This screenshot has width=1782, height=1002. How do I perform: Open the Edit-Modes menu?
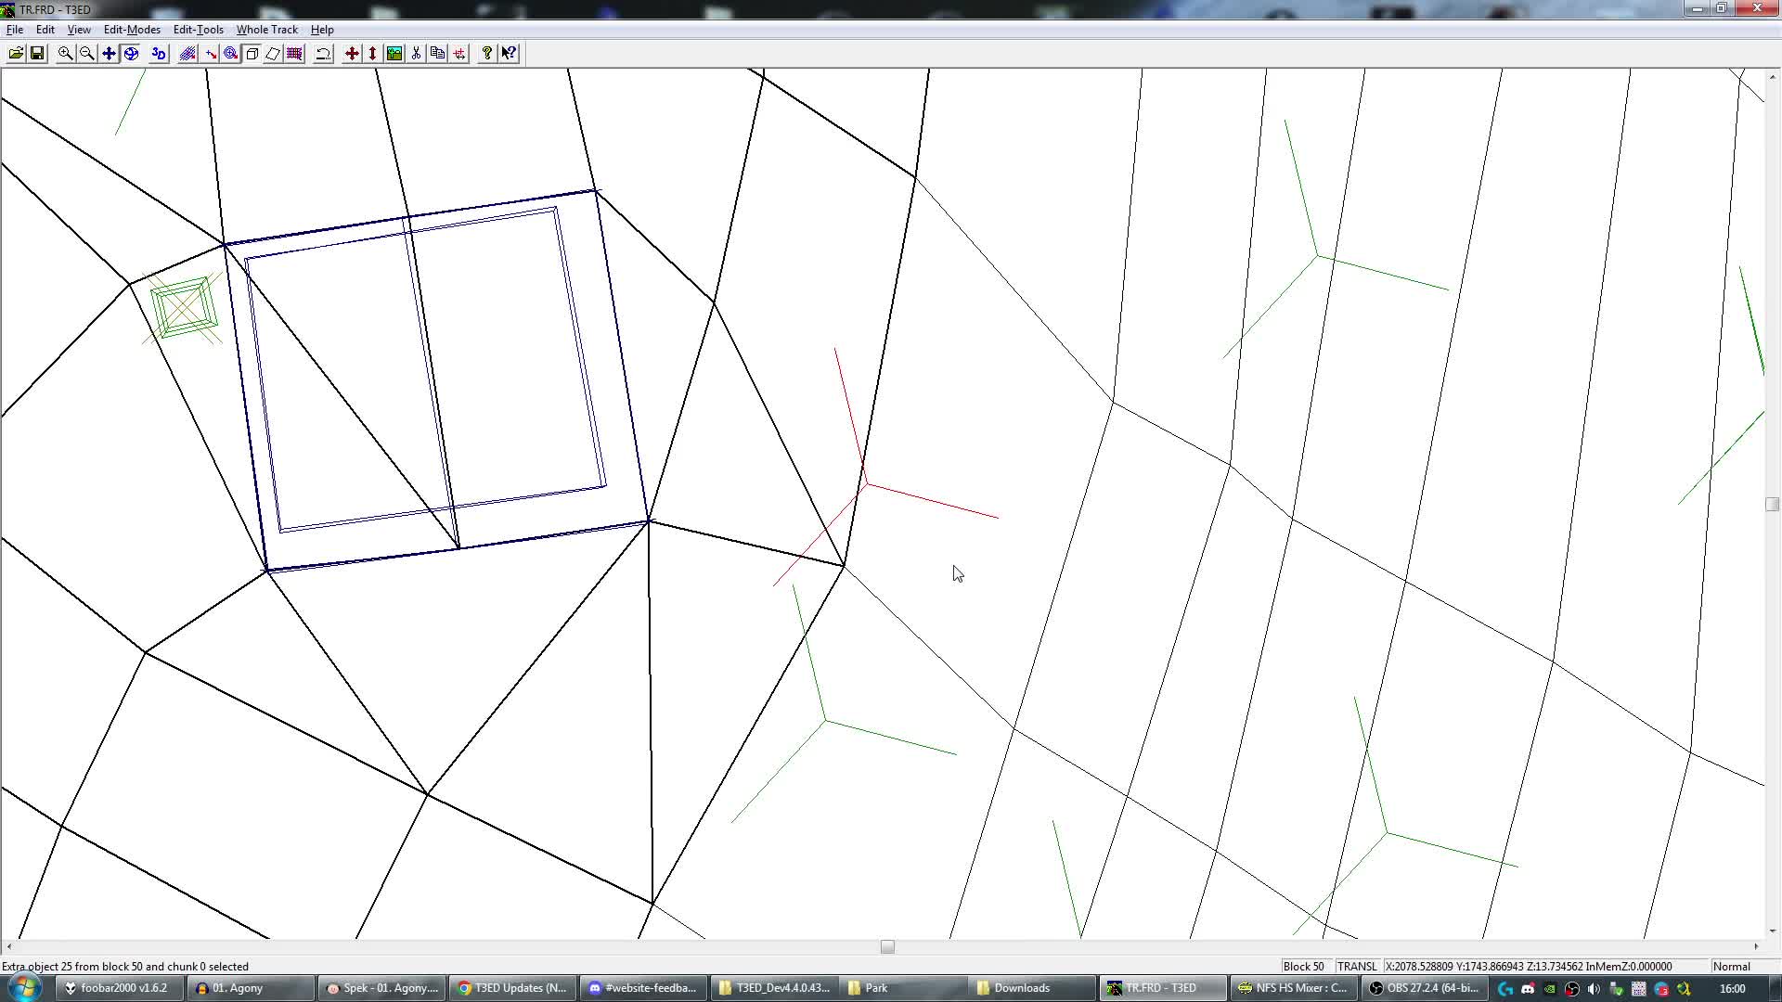pyautogui.click(x=132, y=30)
